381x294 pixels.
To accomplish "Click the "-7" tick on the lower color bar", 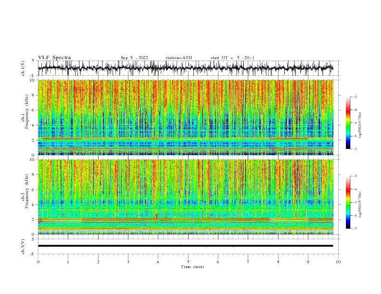I will [x=355, y=228].
